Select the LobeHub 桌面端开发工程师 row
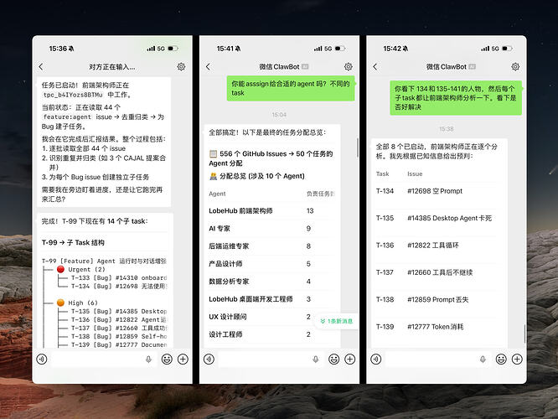 [271, 299]
